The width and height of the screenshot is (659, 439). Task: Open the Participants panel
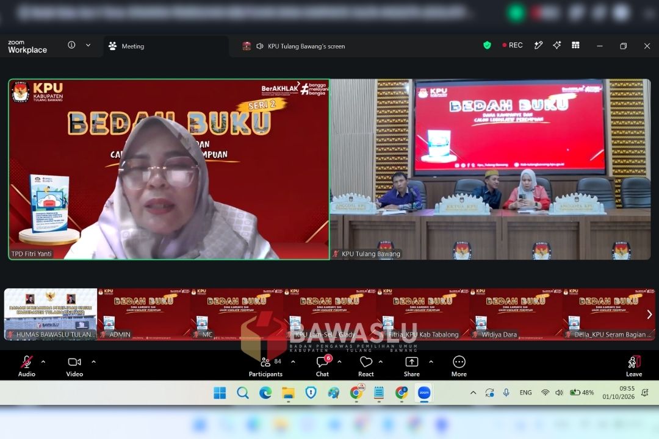[265, 366]
